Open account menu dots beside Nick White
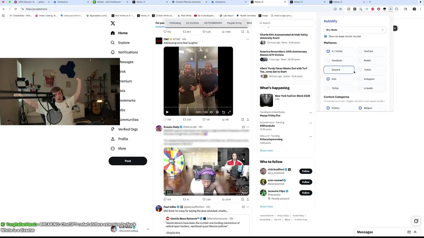Viewport: 424px width, 238px height. pyautogui.click(x=148, y=229)
